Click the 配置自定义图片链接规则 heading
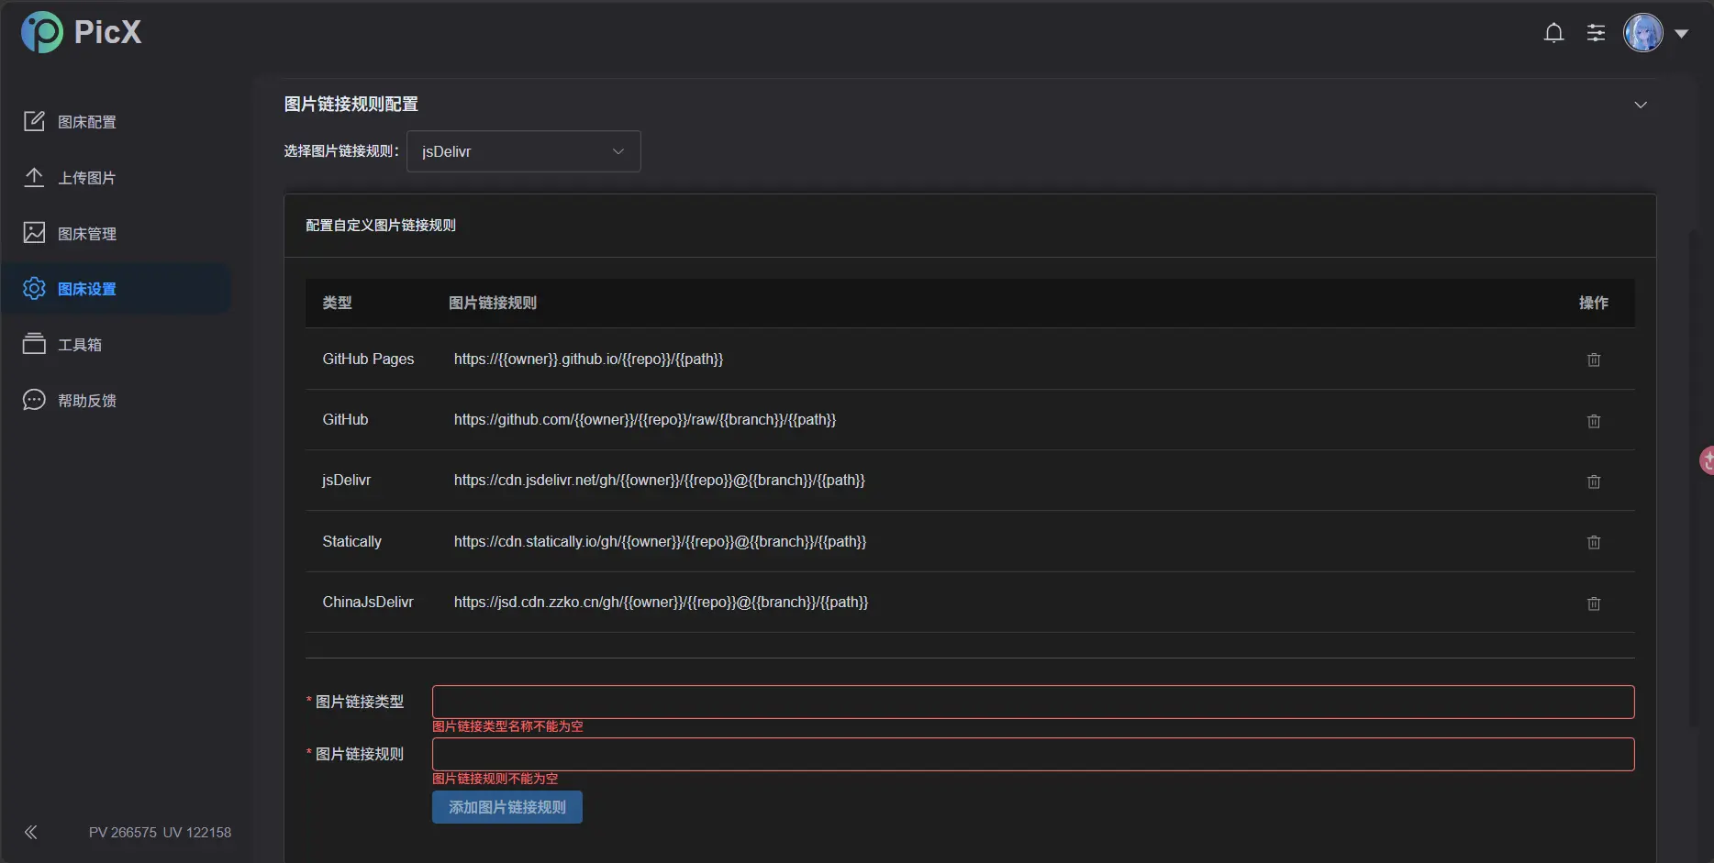The width and height of the screenshot is (1714, 863). [381, 225]
